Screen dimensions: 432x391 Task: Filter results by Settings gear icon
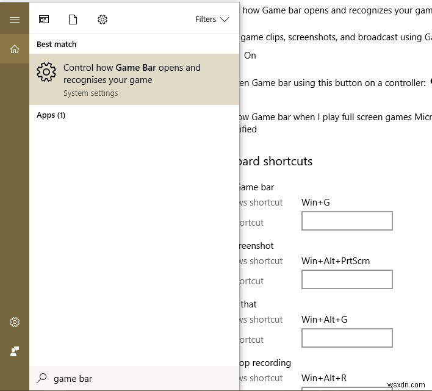click(103, 20)
